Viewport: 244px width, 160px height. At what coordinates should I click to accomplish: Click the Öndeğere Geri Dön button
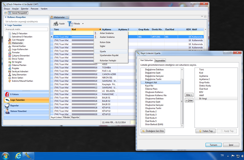coord(153,131)
